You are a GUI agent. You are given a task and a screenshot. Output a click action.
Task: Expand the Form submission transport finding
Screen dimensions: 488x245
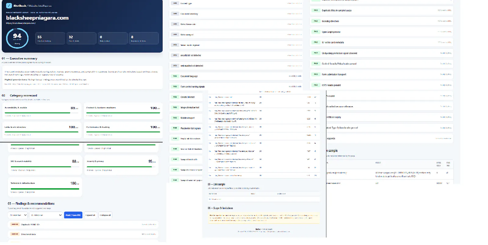(382, 74)
